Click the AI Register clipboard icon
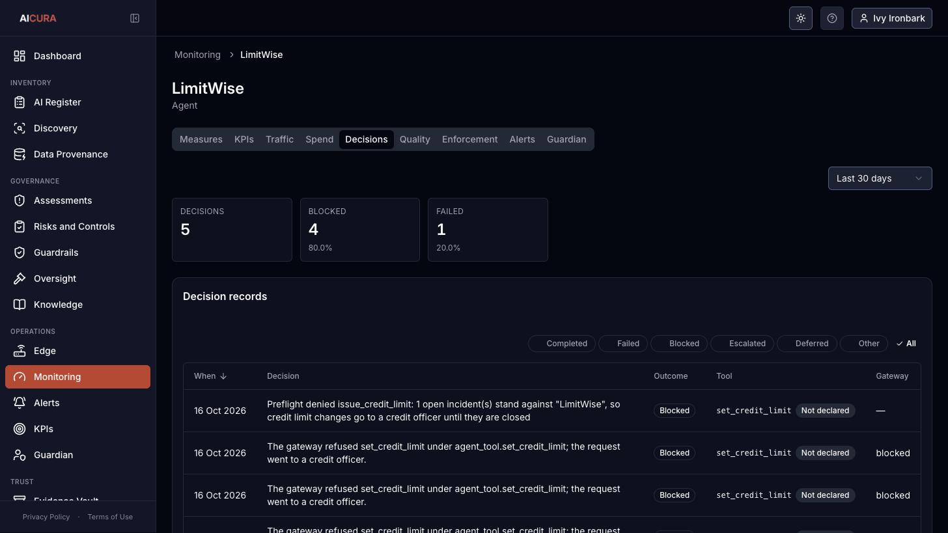Image resolution: width=948 pixels, height=533 pixels. point(20,102)
